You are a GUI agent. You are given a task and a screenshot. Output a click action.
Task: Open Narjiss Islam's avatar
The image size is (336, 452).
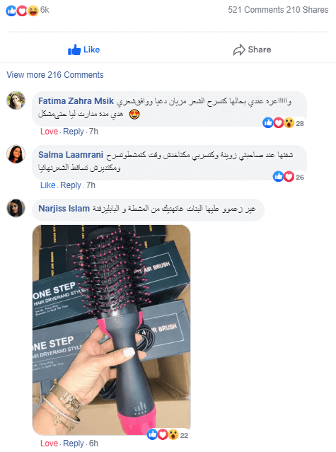click(16, 208)
